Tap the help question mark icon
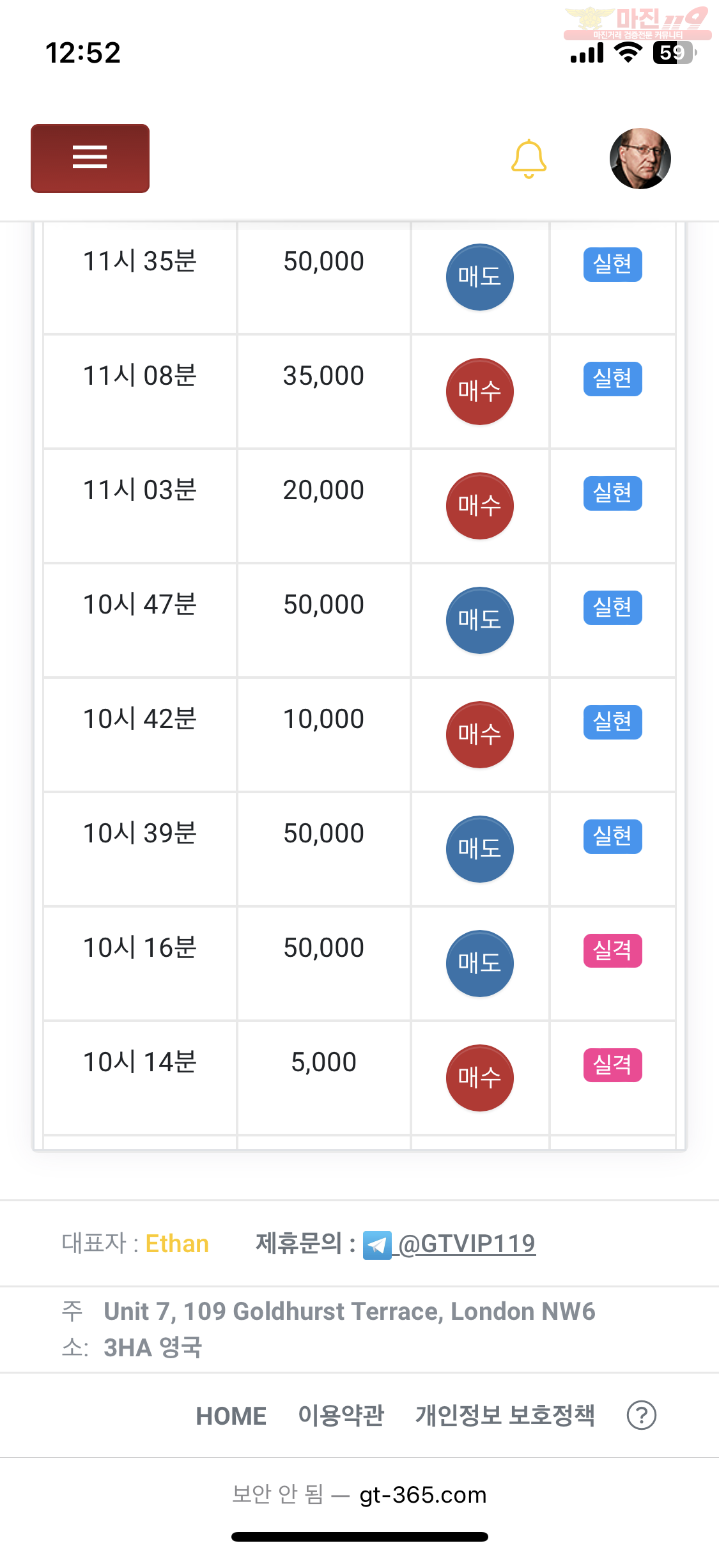 click(x=642, y=1415)
